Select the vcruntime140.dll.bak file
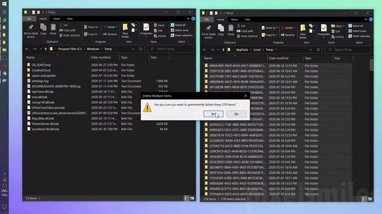 (x=45, y=129)
